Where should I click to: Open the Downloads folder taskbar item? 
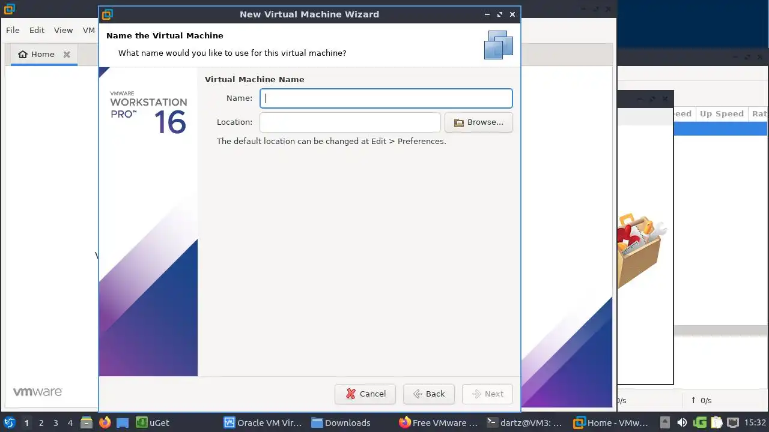pos(341,423)
